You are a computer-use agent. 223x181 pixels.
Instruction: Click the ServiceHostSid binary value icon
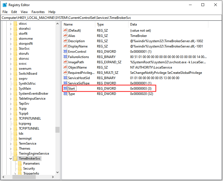coord(65,78)
